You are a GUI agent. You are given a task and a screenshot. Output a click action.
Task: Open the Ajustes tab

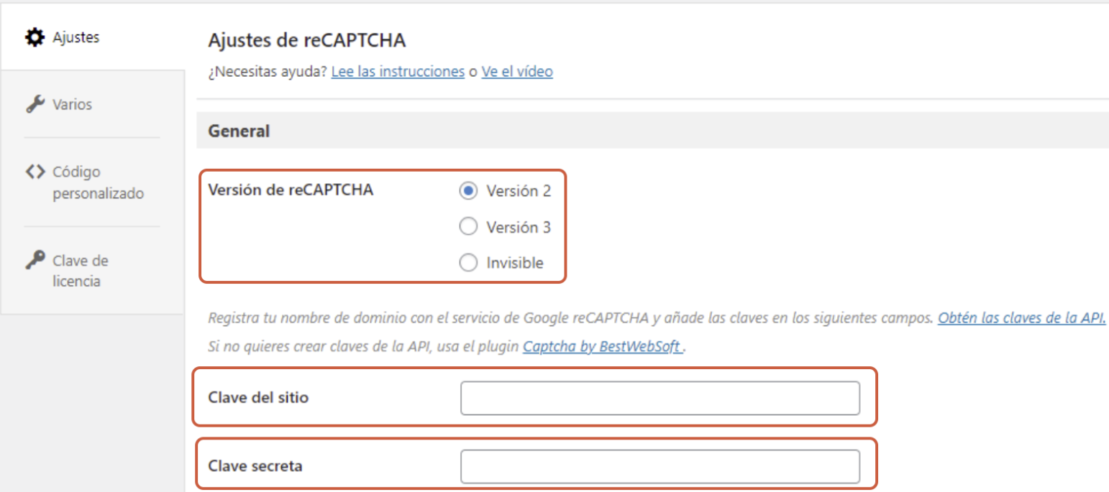click(92, 37)
